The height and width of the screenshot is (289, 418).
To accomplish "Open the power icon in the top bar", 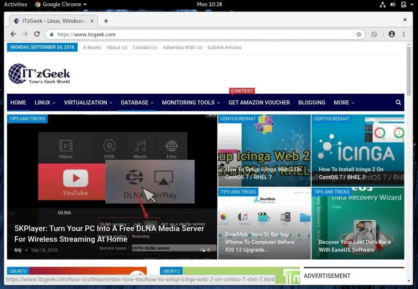I will point(404,4).
